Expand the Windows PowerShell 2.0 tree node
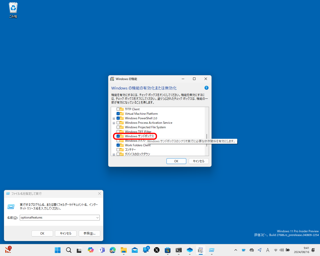Viewport: 320px width, 256px height. tap(114, 118)
